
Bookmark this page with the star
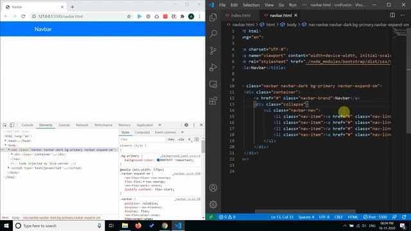coord(128,16)
